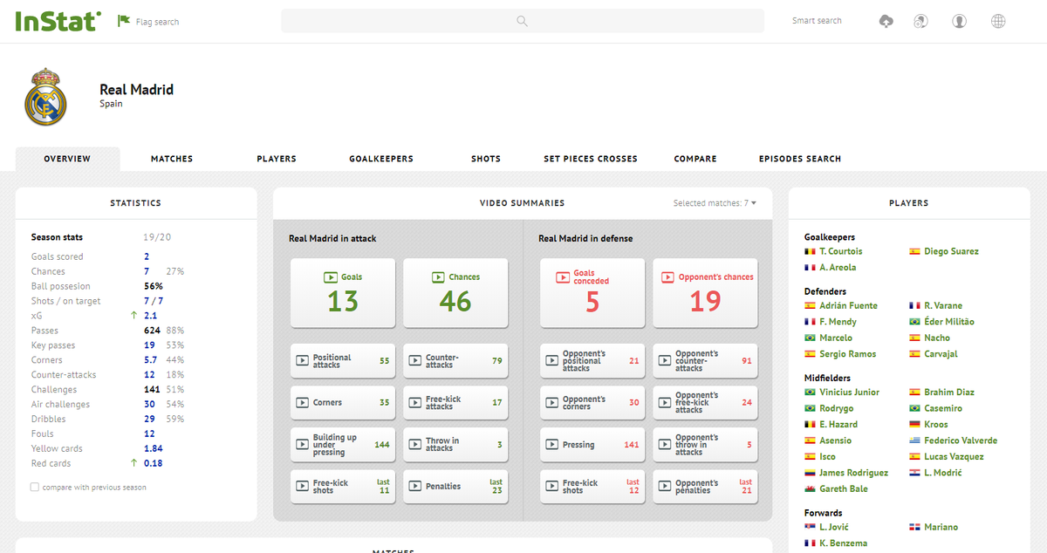Image resolution: width=1047 pixels, height=553 pixels.
Task: Play Opponent's throw in attacks videos
Action: coord(705,445)
